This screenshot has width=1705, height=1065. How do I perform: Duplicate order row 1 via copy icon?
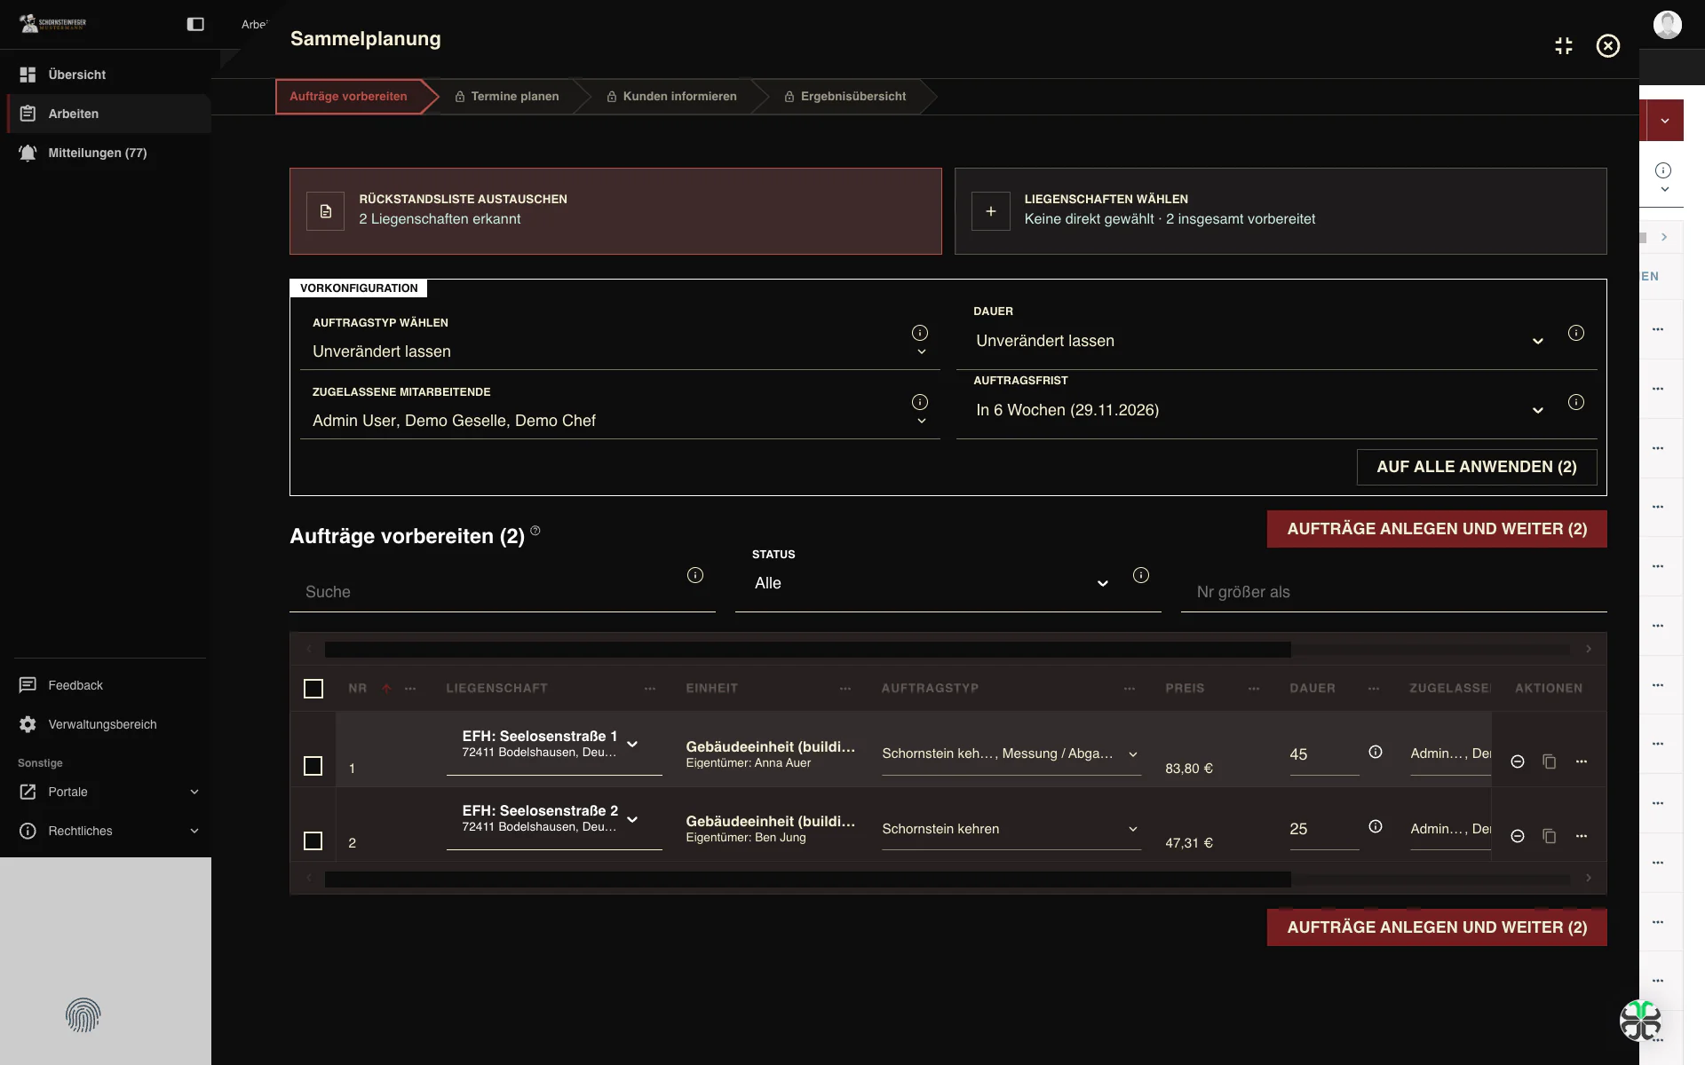(x=1550, y=761)
